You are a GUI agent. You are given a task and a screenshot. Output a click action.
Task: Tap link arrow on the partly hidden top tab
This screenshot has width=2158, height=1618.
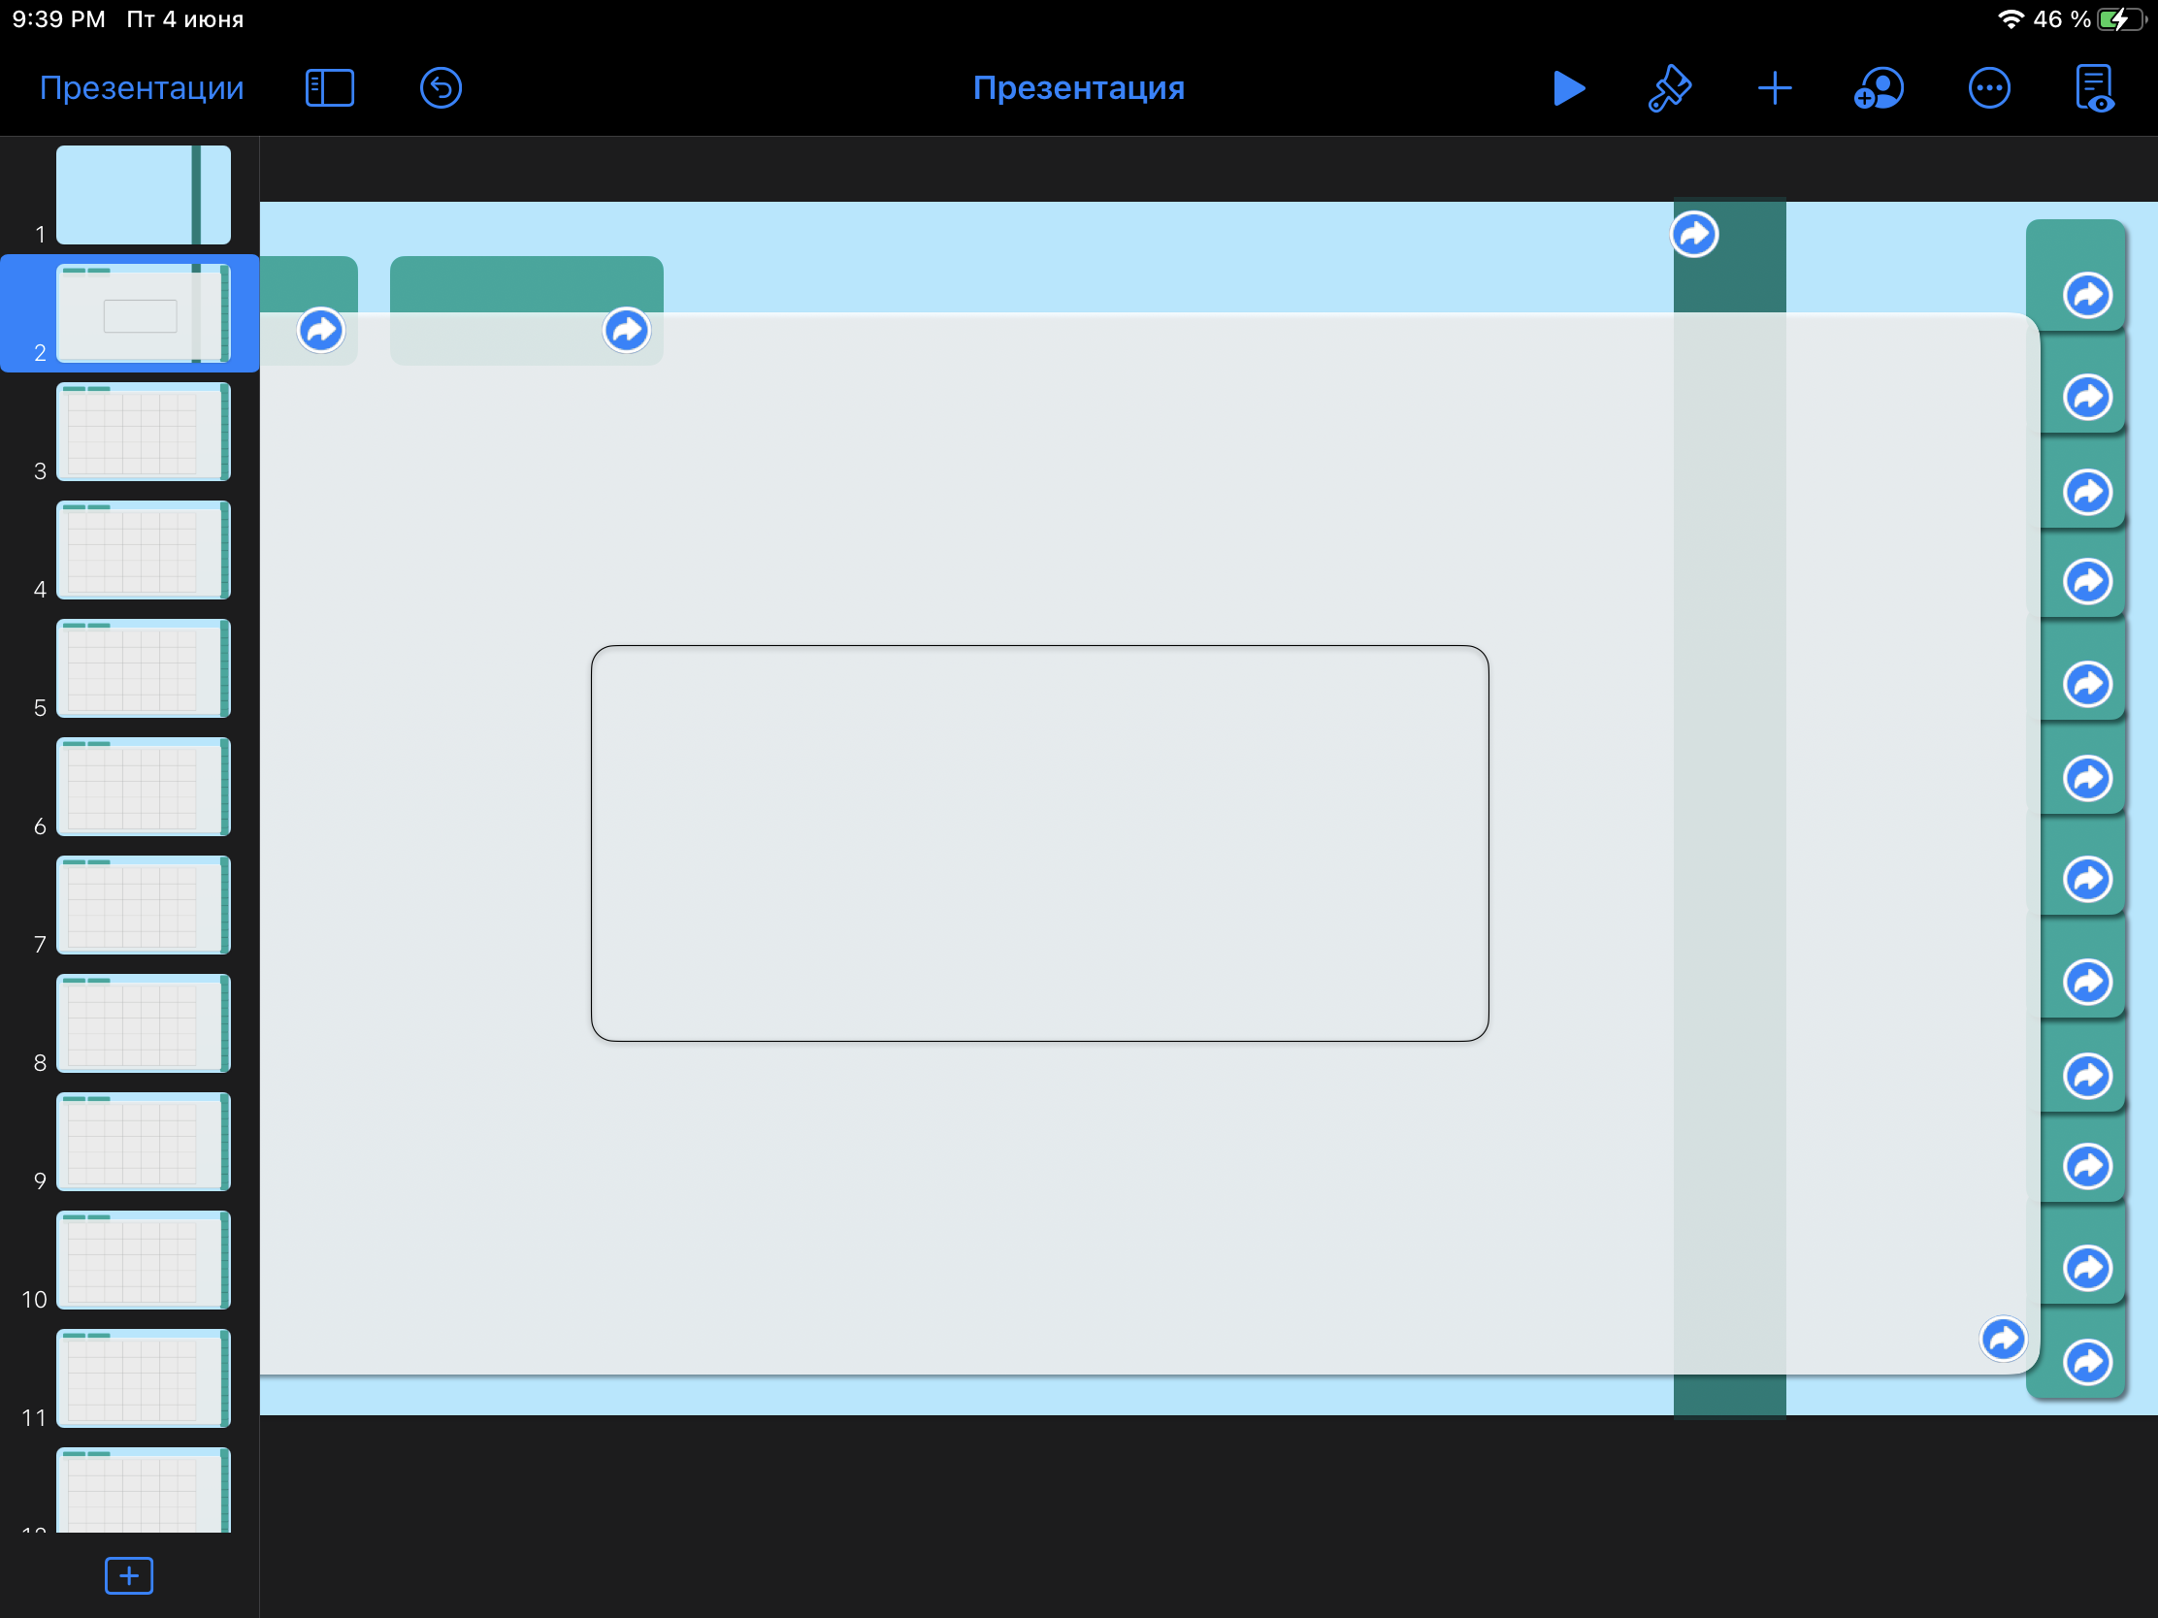tap(321, 330)
